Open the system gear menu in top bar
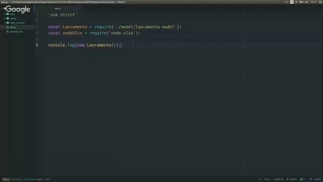The height and width of the screenshot is (182, 323). tap(320, 2)
